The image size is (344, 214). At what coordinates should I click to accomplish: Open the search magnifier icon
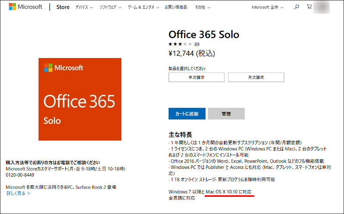(296, 7)
